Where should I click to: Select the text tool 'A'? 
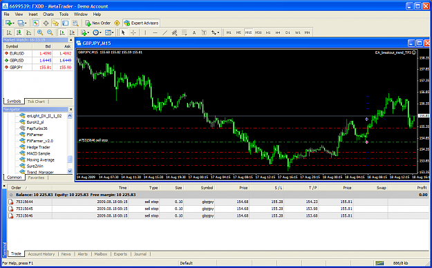point(194,32)
